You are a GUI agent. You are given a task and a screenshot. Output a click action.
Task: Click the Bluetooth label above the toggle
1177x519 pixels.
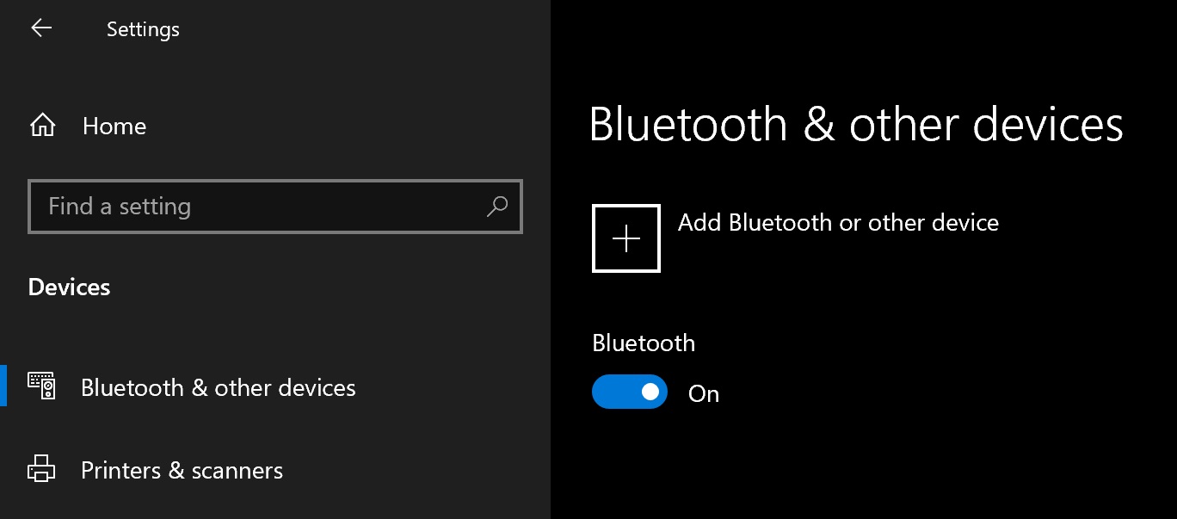click(644, 343)
